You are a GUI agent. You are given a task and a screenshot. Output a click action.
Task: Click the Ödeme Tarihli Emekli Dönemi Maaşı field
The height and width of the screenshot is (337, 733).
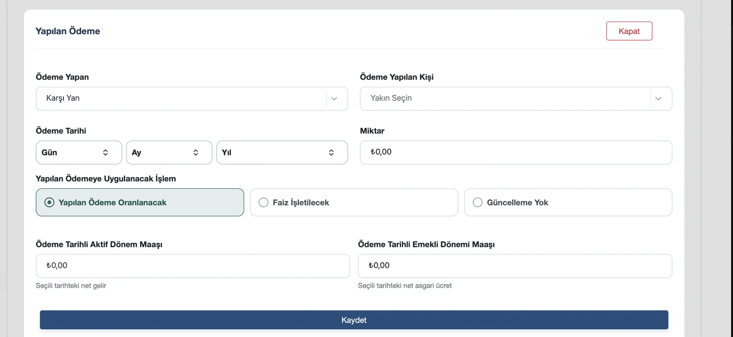tap(515, 266)
